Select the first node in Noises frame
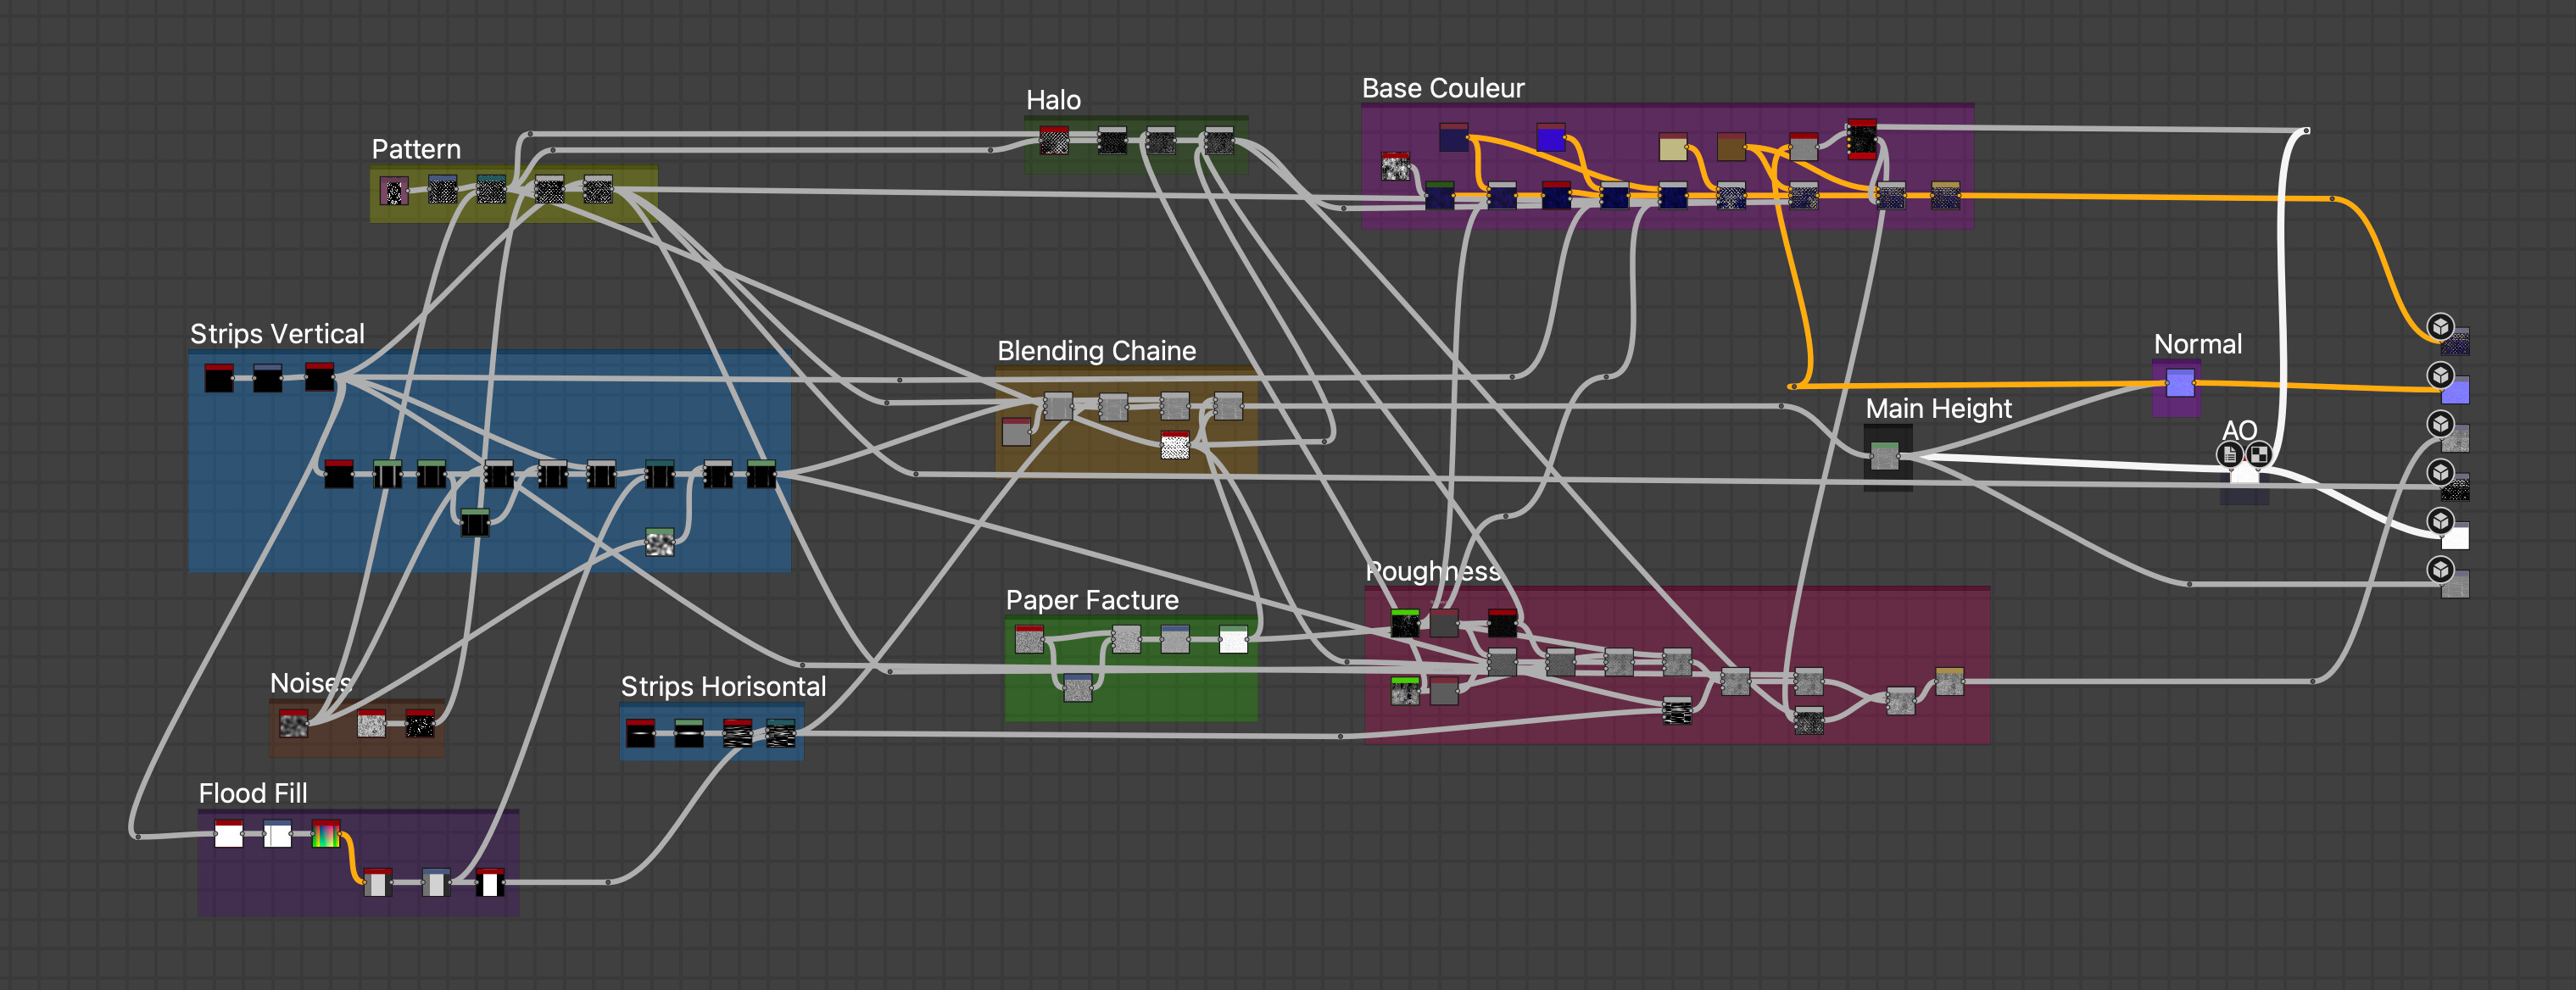Viewport: 2576px width, 990px height. (293, 724)
